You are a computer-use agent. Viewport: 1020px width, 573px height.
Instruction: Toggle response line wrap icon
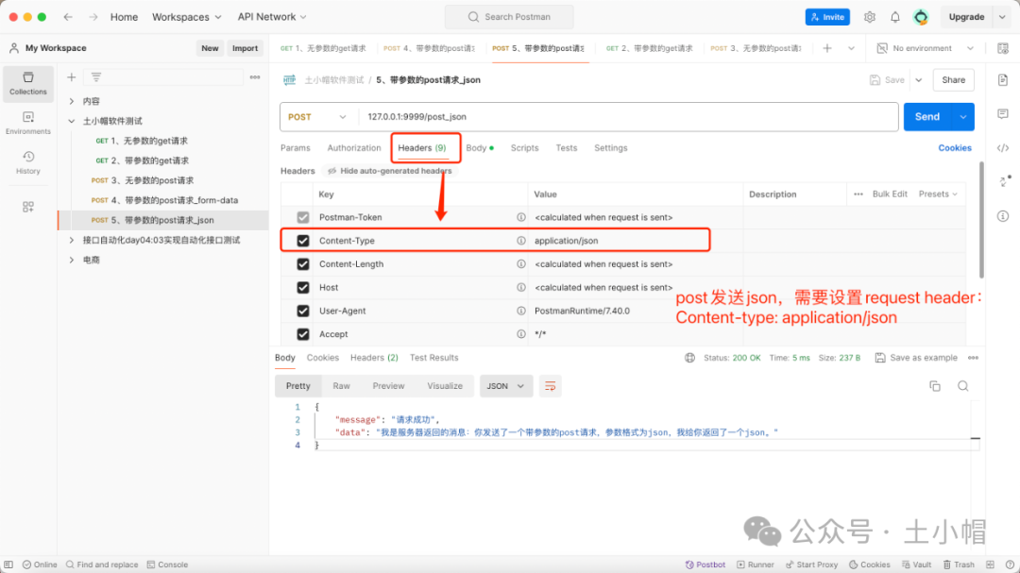[551, 386]
